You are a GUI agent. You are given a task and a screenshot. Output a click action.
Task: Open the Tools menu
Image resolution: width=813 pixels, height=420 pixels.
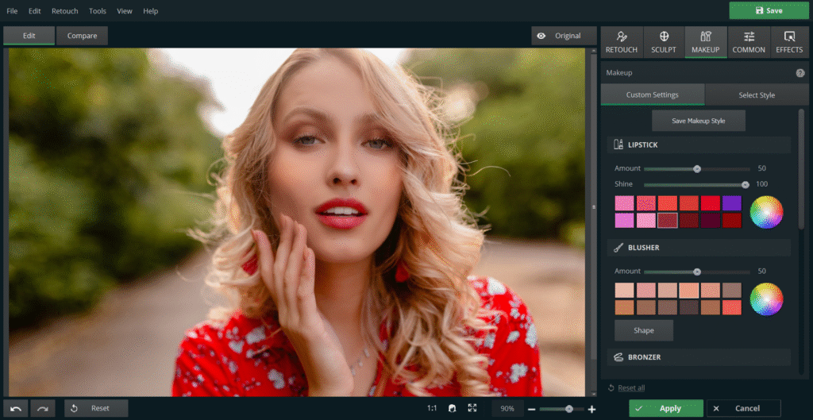tap(98, 11)
